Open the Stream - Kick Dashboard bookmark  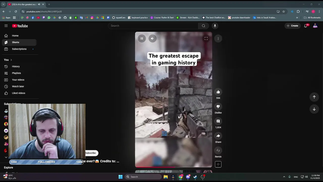click(188, 18)
